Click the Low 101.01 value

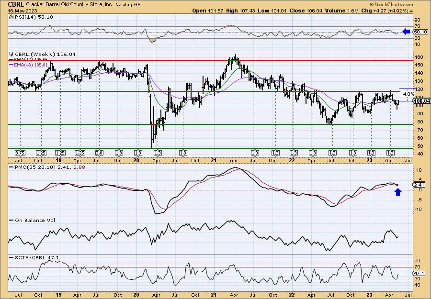272,11
